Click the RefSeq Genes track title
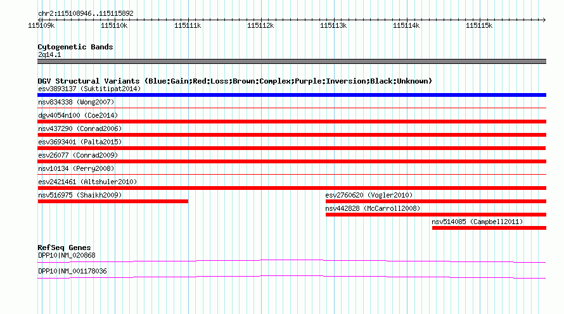Image resolution: width=564 pixels, height=314 pixels. 64,248
